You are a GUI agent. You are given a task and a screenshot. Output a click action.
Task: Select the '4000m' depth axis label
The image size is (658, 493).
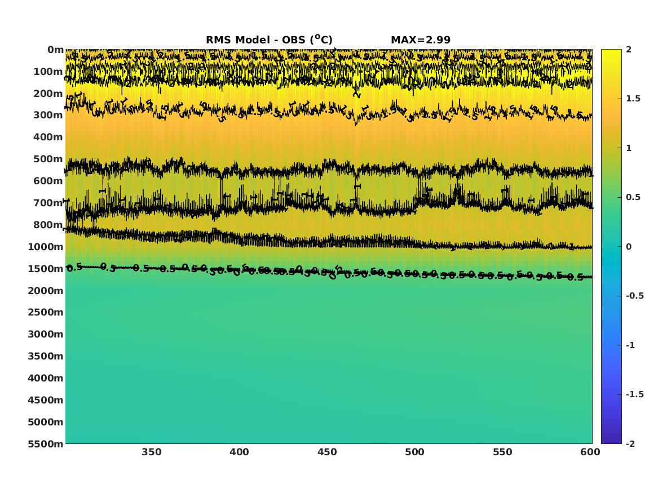[x=46, y=378]
